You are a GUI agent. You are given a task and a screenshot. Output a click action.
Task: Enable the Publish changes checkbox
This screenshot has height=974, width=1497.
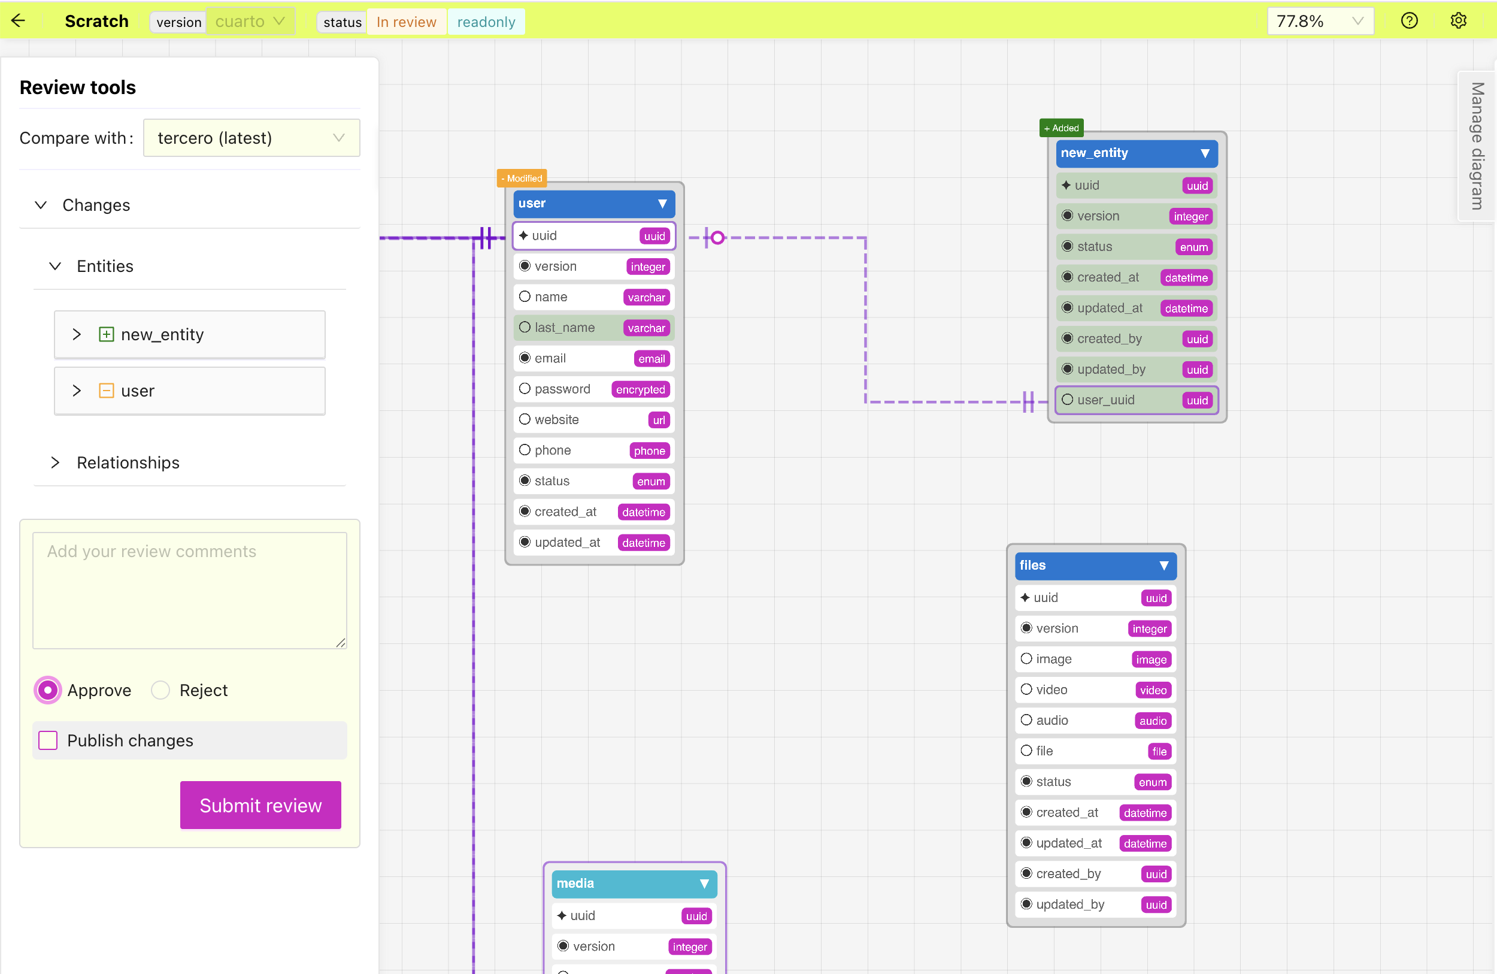[x=48, y=740]
